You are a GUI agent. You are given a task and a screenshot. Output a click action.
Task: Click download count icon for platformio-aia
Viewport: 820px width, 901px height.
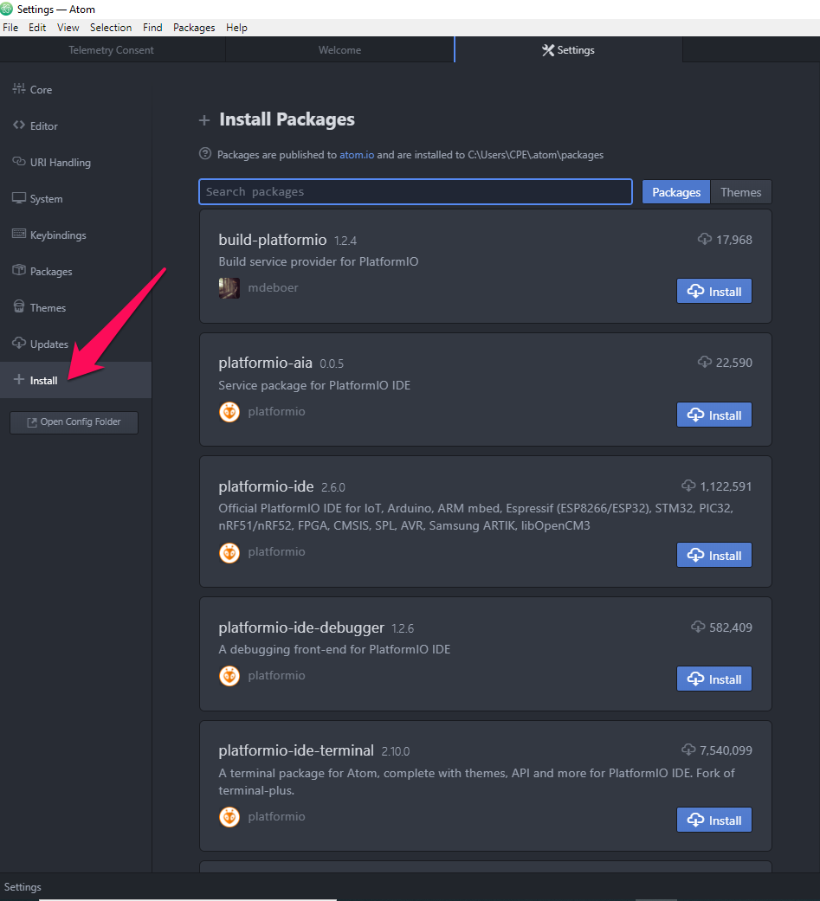coord(705,362)
